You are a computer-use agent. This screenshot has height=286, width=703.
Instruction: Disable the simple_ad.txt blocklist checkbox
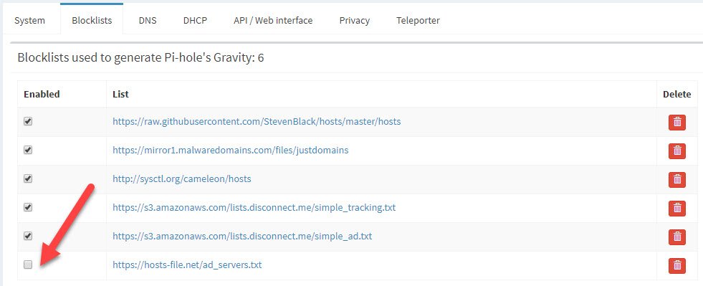28,237
